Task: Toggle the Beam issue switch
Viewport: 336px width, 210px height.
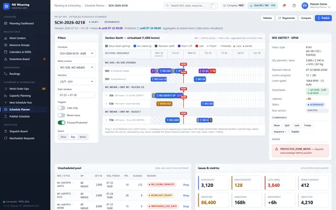Action: tap(61, 115)
